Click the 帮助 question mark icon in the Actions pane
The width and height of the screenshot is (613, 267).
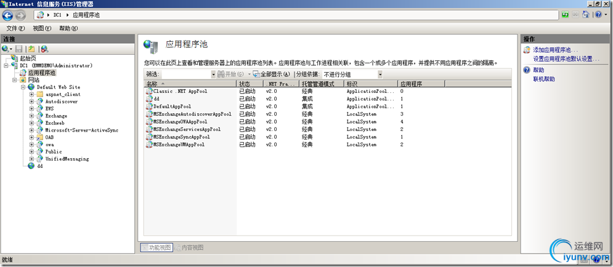point(527,70)
